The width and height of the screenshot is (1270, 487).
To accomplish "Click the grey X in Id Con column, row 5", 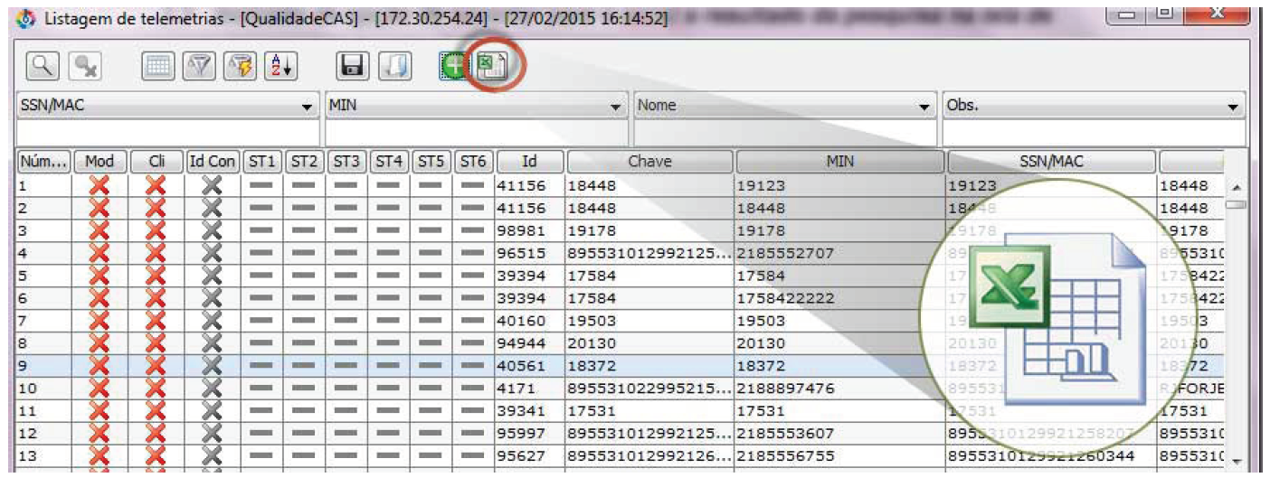I will (x=212, y=276).
